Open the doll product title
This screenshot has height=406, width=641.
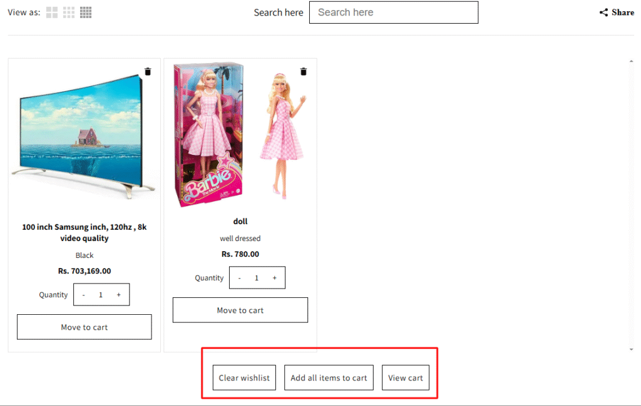(240, 221)
